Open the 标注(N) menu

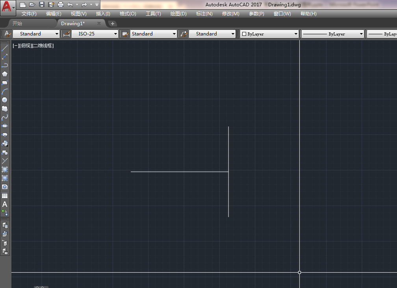pyautogui.click(x=204, y=14)
